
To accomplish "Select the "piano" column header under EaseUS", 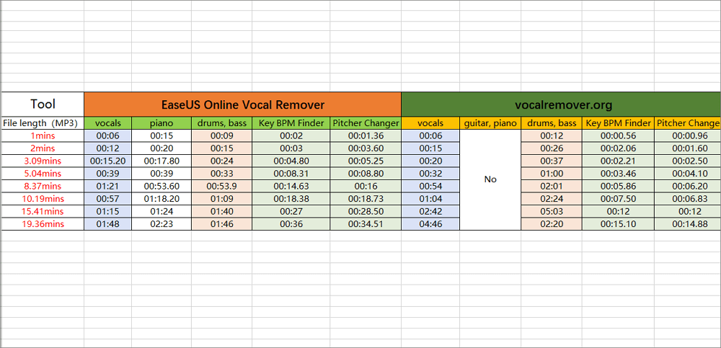I will click(x=162, y=123).
